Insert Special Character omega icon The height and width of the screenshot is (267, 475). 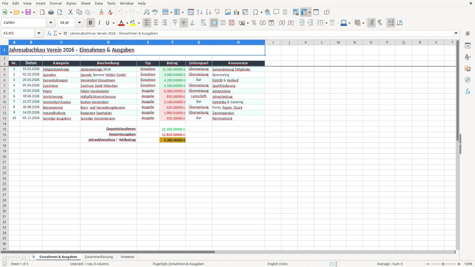pos(255,12)
